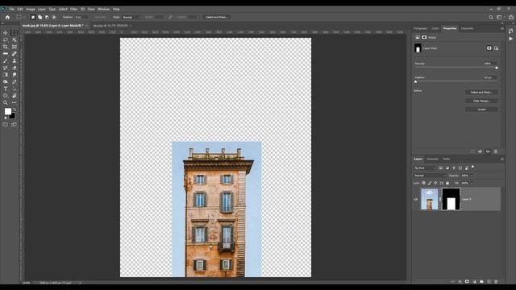Open the Fill dropdown arrow
Image resolution: width=516 pixels, height=290 pixels.
pyautogui.click(x=472, y=183)
